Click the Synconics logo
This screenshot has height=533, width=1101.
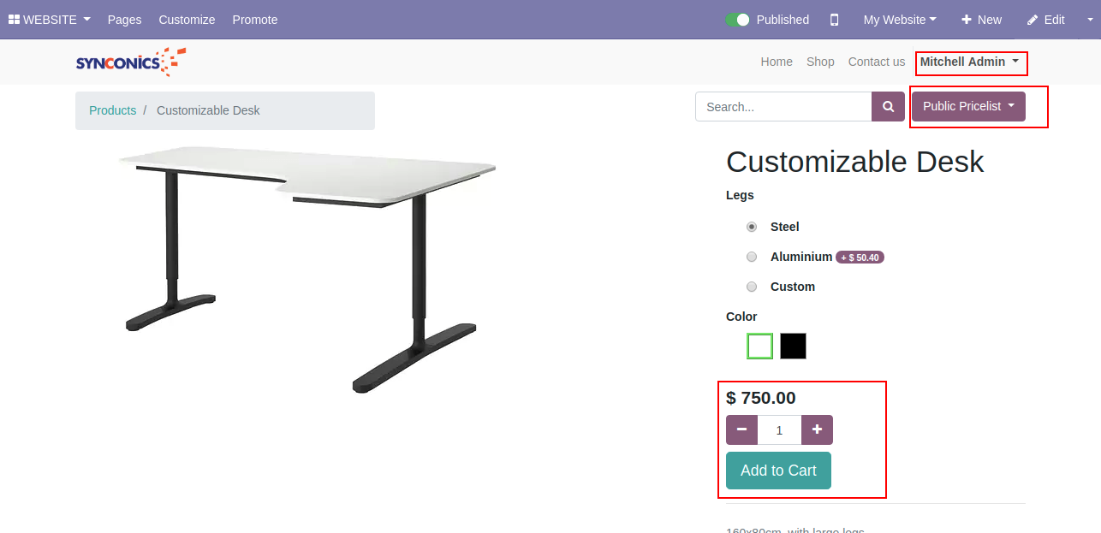pos(130,62)
